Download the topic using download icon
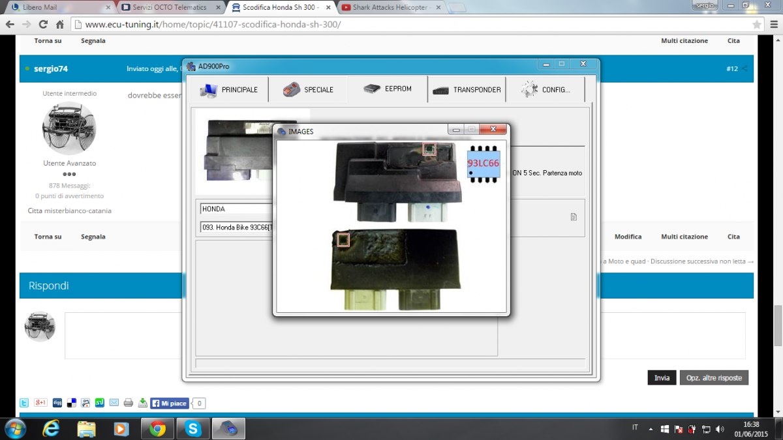 coord(142,403)
